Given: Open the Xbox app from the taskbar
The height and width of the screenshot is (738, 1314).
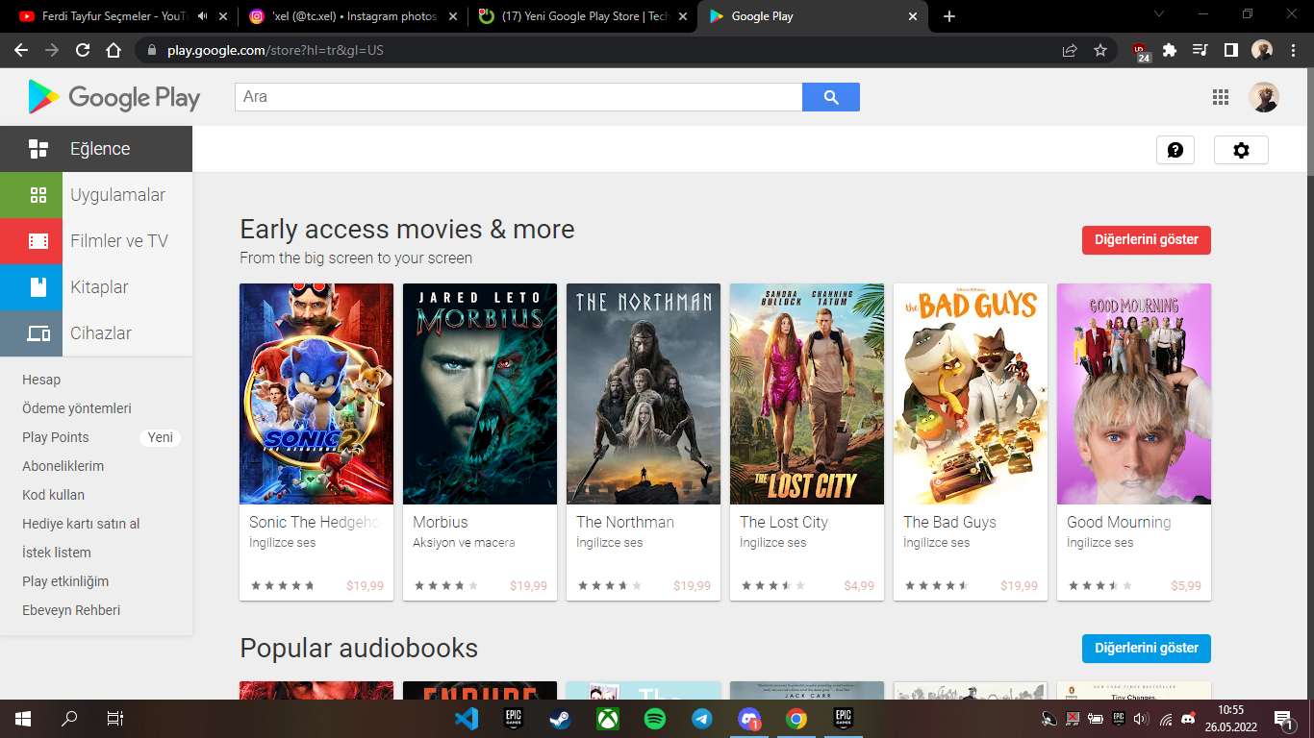Looking at the screenshot, I should coord(607,719).
